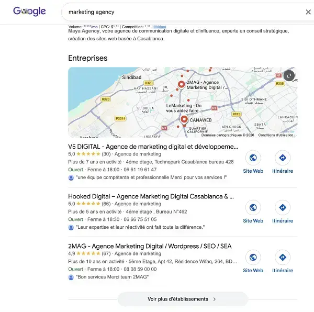Open the V5 DIGITAL business listing title

pyautogui.click(x=153, y=147)
